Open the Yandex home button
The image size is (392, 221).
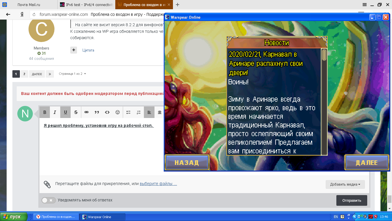click(22, 14)
